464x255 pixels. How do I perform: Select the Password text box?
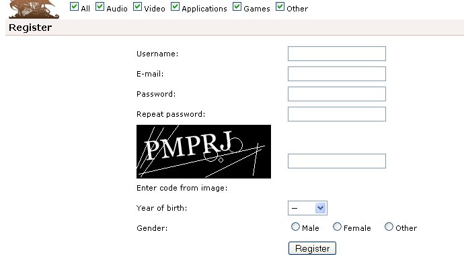(x=337, y=94)
